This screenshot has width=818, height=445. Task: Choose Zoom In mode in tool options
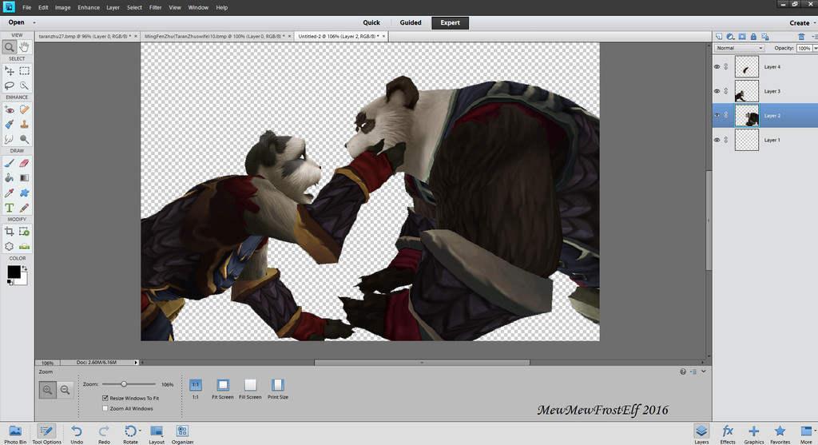tap(47, 390)
